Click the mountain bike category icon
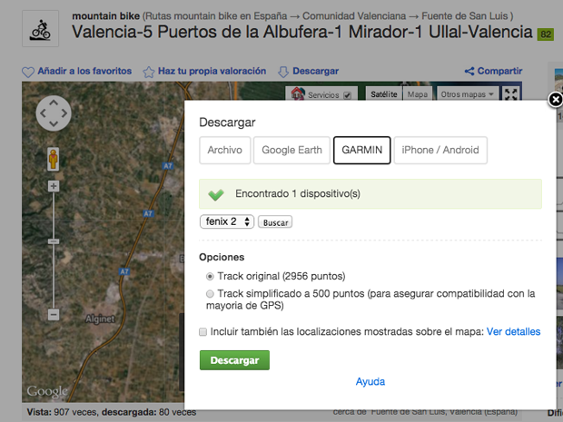This screenshot has height=422, width=563. pyautogui.click(x=40, y=29)
